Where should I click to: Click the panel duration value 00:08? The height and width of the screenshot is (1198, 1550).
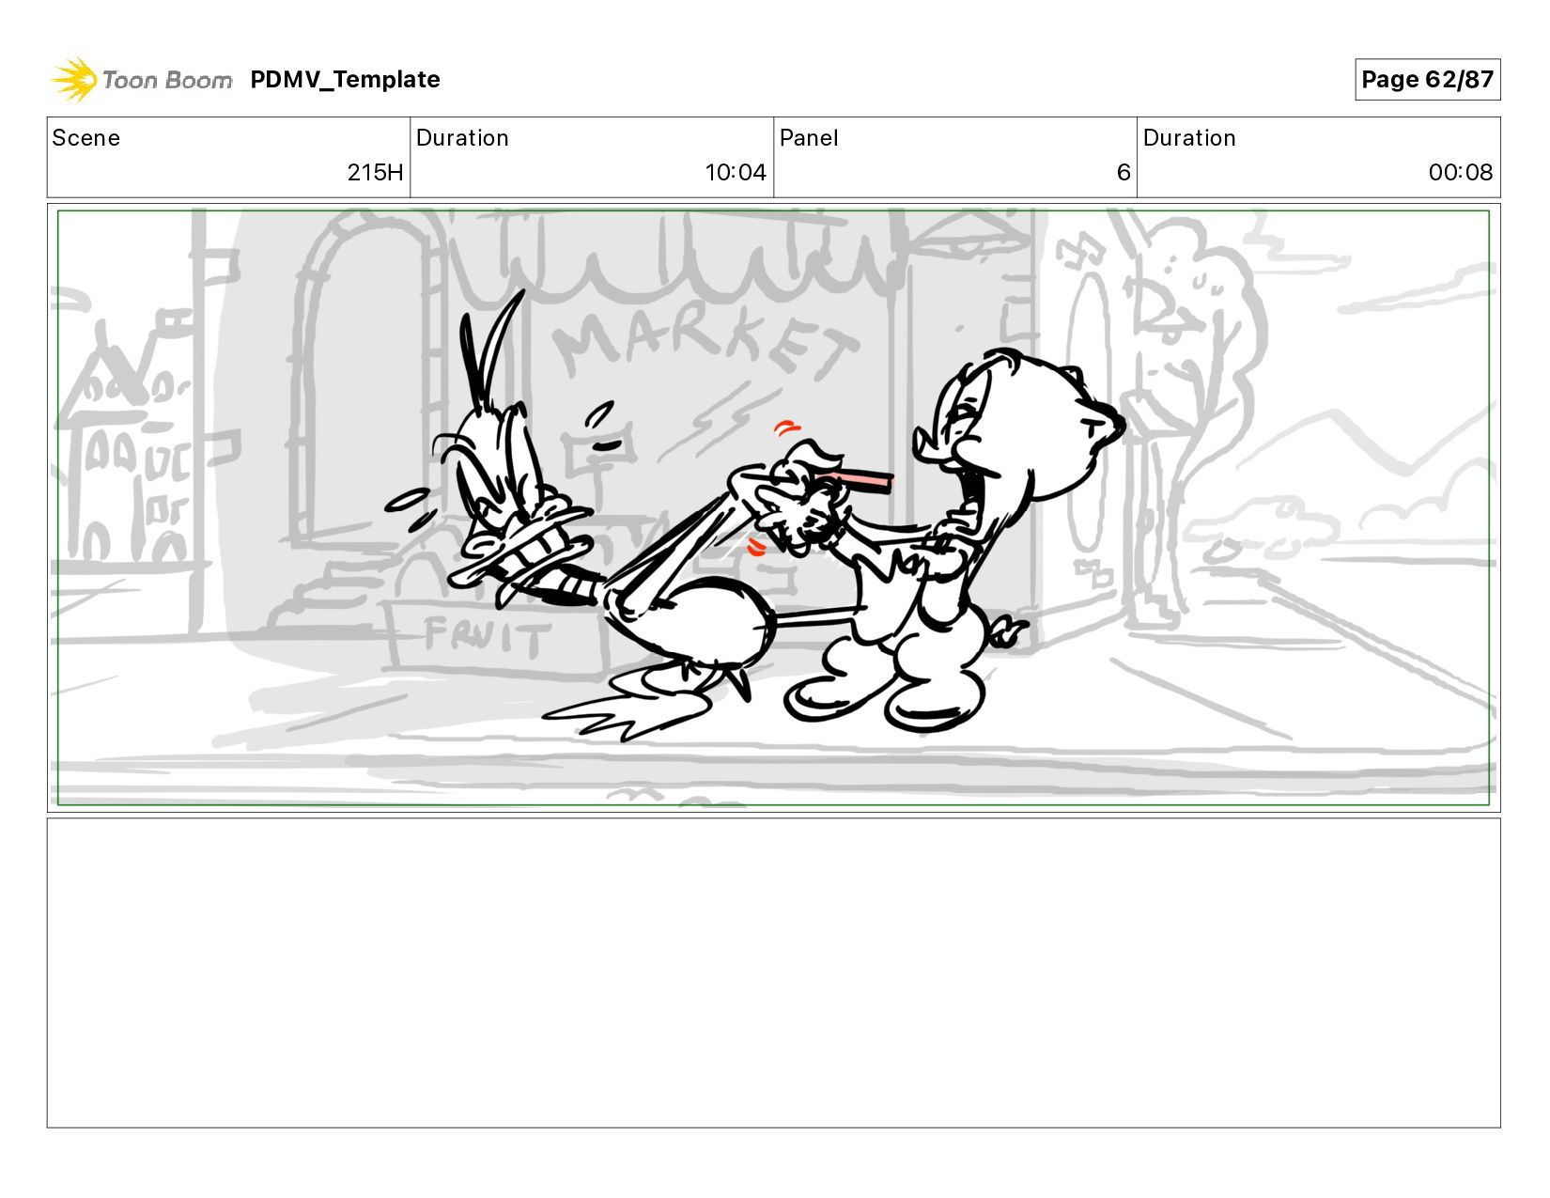click(1461, 173)
